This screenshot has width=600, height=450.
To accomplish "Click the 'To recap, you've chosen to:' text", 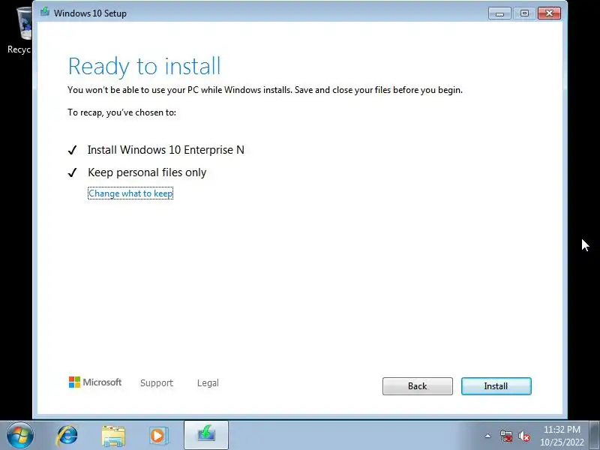I will click(121, 112).
